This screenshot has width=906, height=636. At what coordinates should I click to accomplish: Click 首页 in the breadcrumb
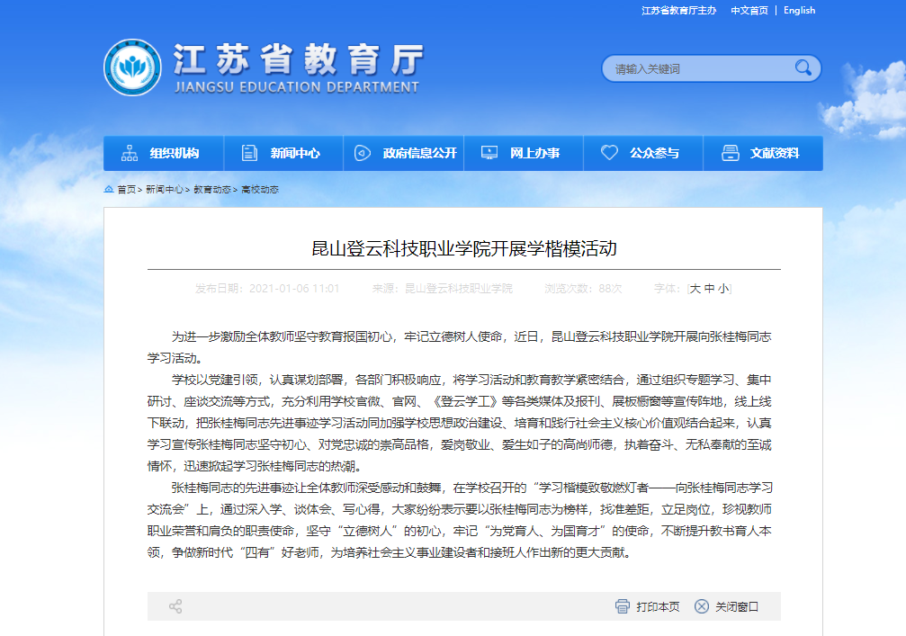(x=127, y=190)
